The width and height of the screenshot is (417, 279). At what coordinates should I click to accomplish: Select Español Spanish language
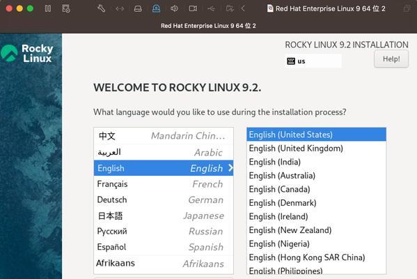click(164, 247)
